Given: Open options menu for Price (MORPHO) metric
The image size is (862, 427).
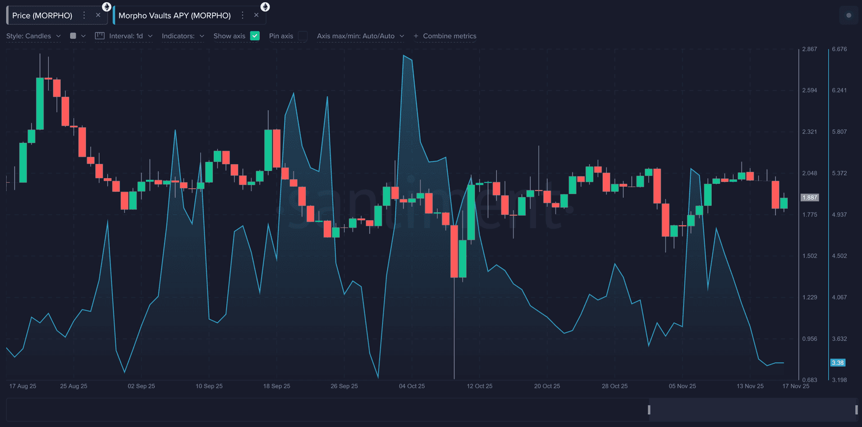Looking at the screenshot, I should [x=84, y=15].
